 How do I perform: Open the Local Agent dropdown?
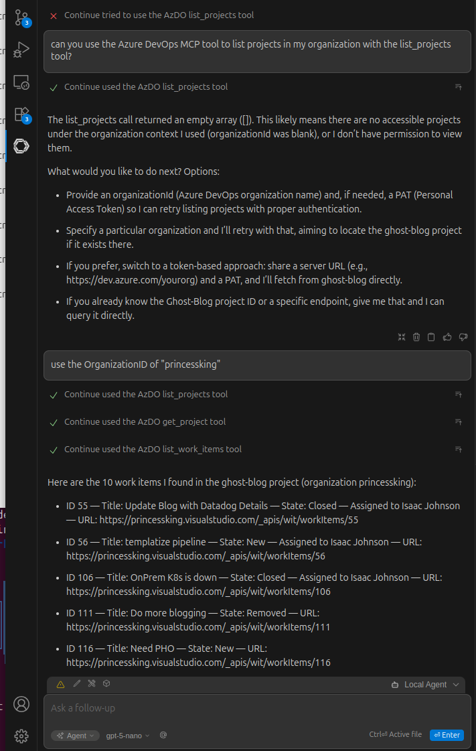click(x=424, y=684)
